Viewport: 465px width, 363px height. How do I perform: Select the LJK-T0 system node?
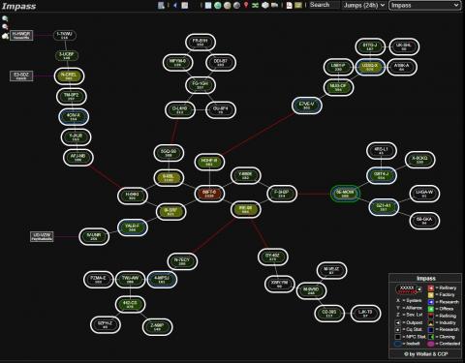click(x=365, y=314)
